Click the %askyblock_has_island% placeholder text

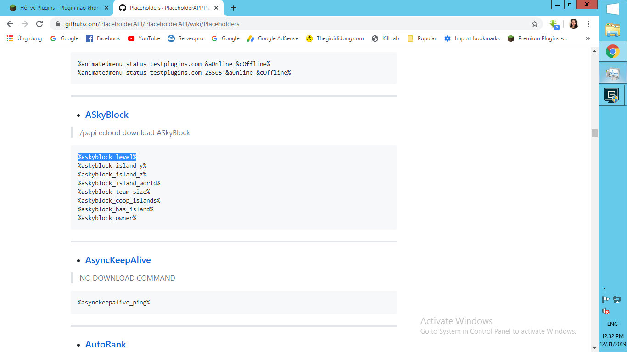pos(116,209)
